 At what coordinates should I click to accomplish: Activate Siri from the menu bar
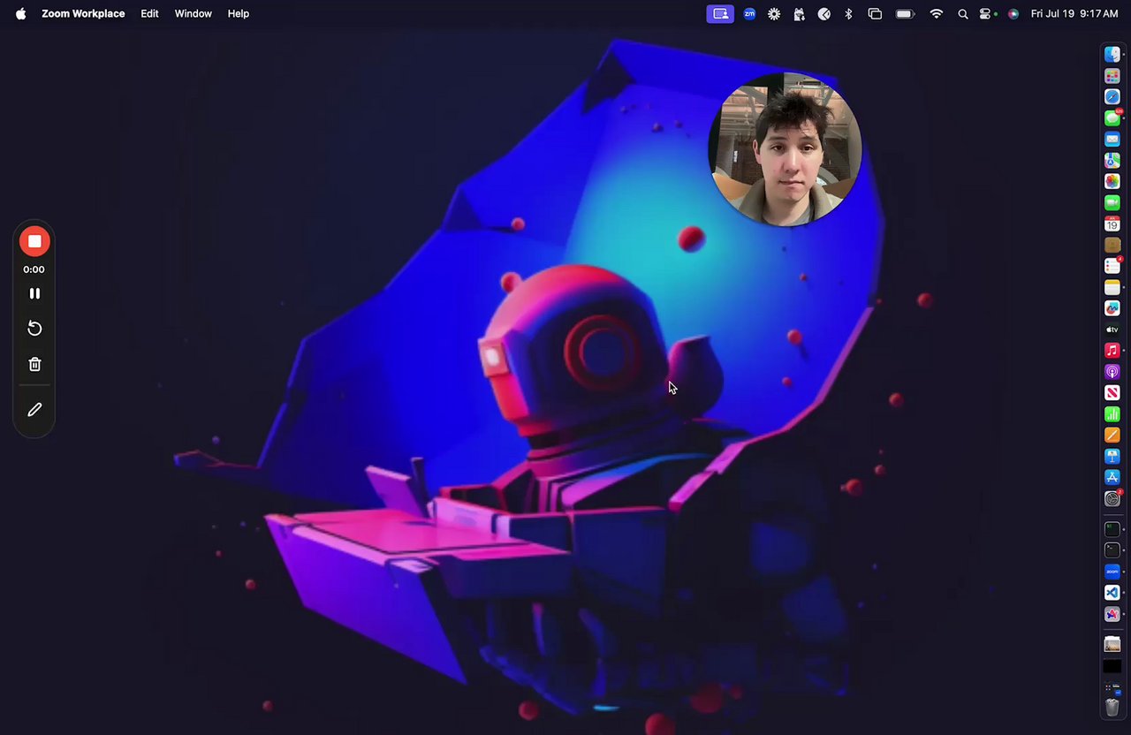[x=1013, y=13]
